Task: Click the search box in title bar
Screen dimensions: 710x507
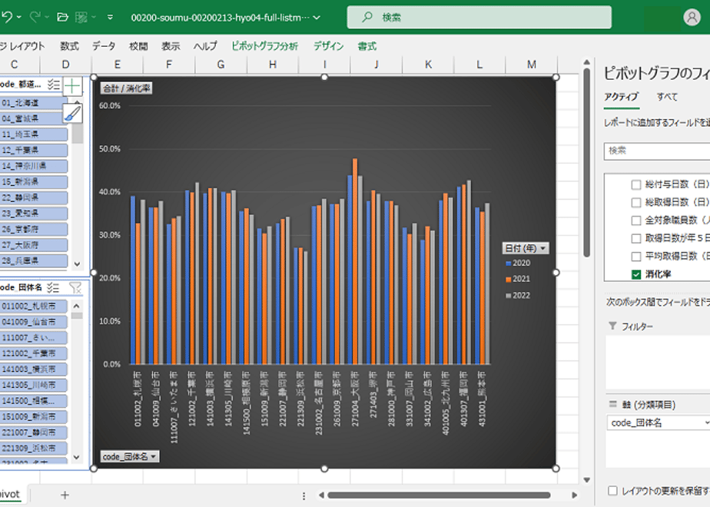Action: (479, 17)
